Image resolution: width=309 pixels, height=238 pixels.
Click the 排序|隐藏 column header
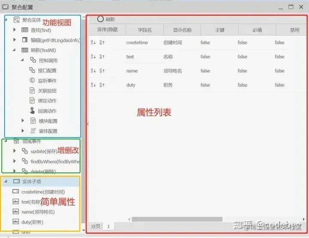[x=107, y=30]
